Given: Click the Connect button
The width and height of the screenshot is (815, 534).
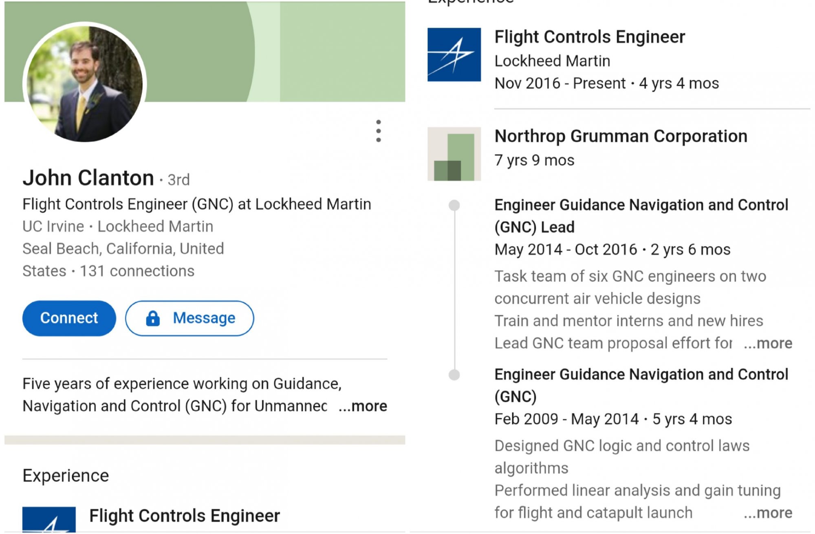Looking at the screenshot, I should (69, 318).
